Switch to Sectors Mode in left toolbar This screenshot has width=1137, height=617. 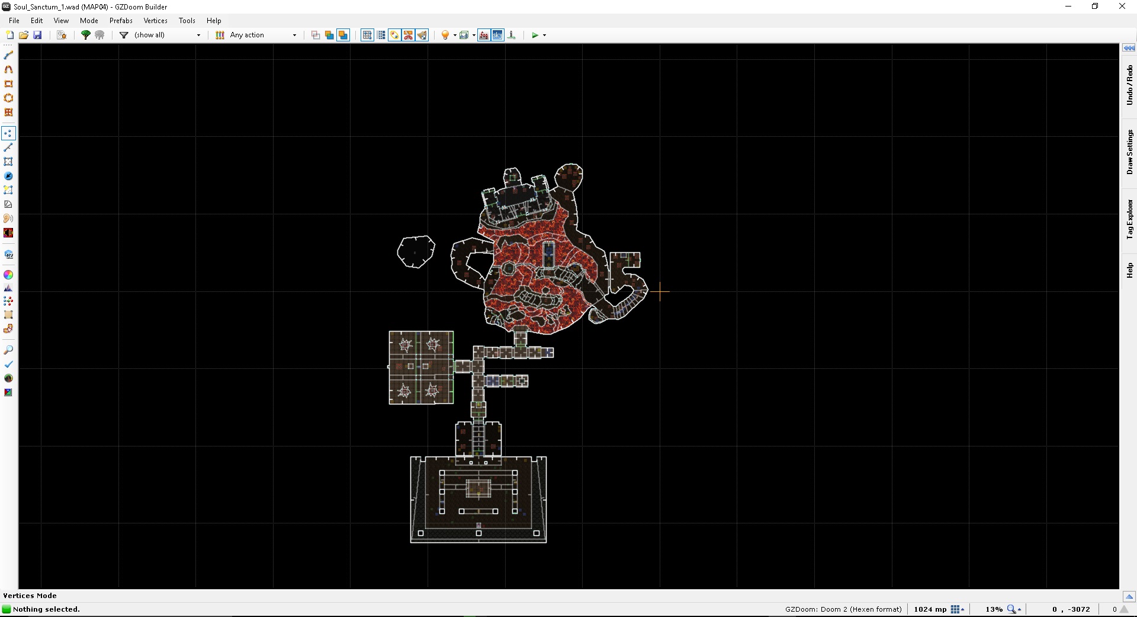pos(8,162)
